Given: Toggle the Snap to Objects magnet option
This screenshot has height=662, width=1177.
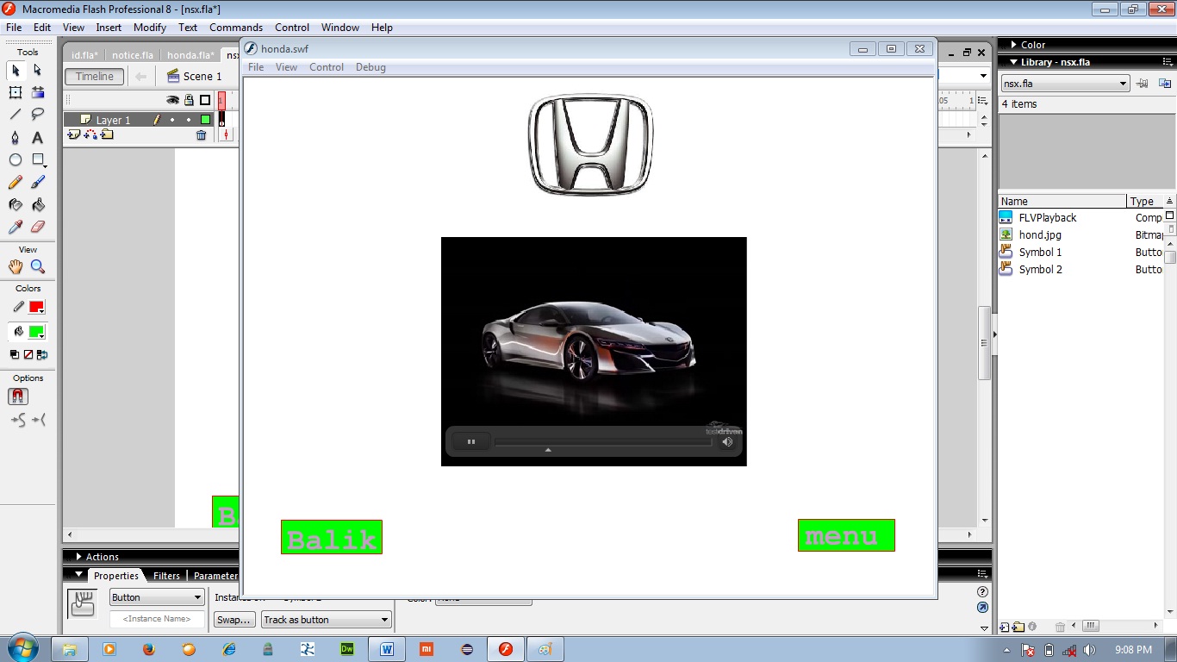Looking at the screenshot, I should 18,397.
